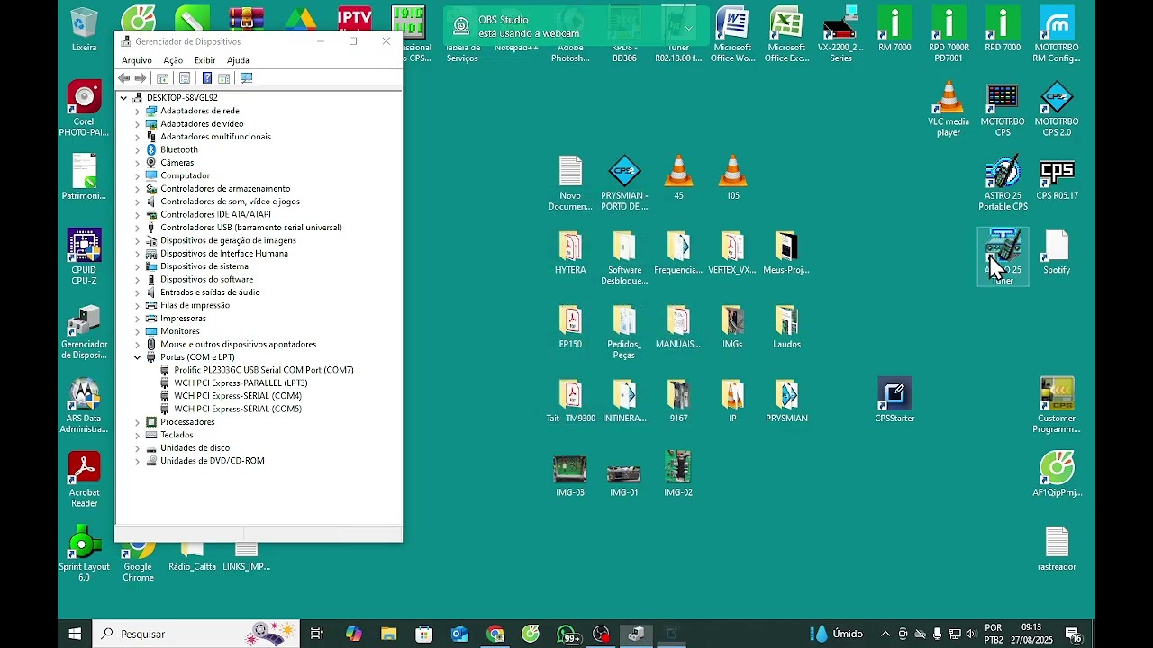Open the Exibir menu

[x=204, y=60]
